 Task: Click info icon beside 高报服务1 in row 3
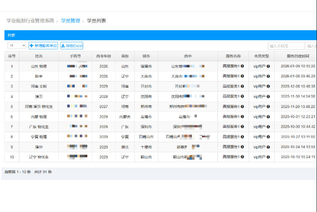(x=242, y=86)
